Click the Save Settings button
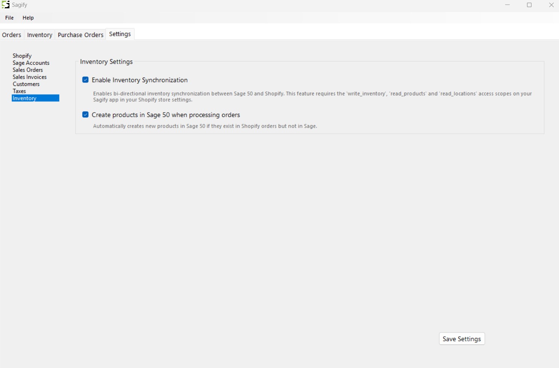 pyautogui.click(x=462, y=339)
